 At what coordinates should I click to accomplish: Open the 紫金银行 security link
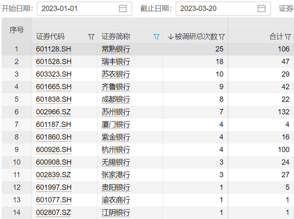pos(115,137)
